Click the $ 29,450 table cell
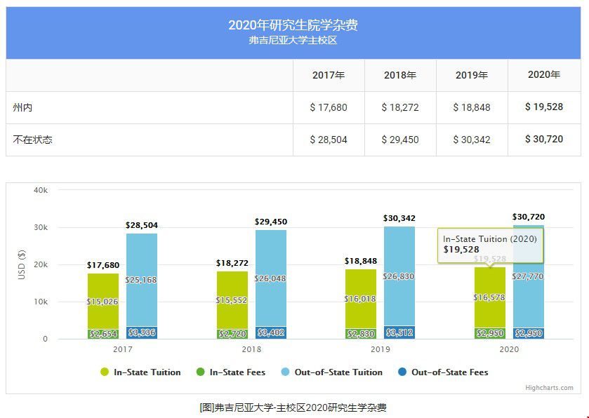589x418 pixels. tap(400, 140)
